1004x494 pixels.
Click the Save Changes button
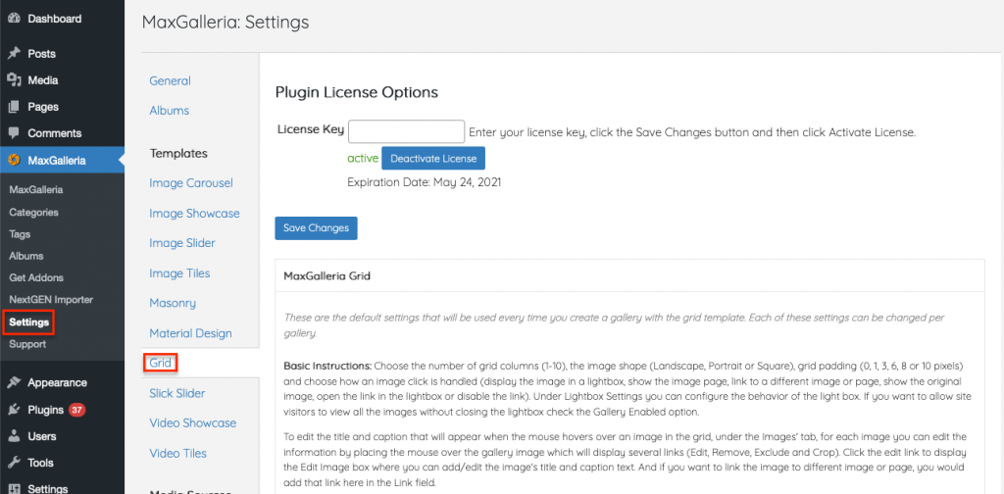click(x=316, y=227)
